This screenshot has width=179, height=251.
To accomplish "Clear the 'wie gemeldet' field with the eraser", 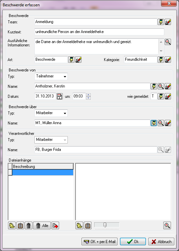I will (x=168, y=96).
